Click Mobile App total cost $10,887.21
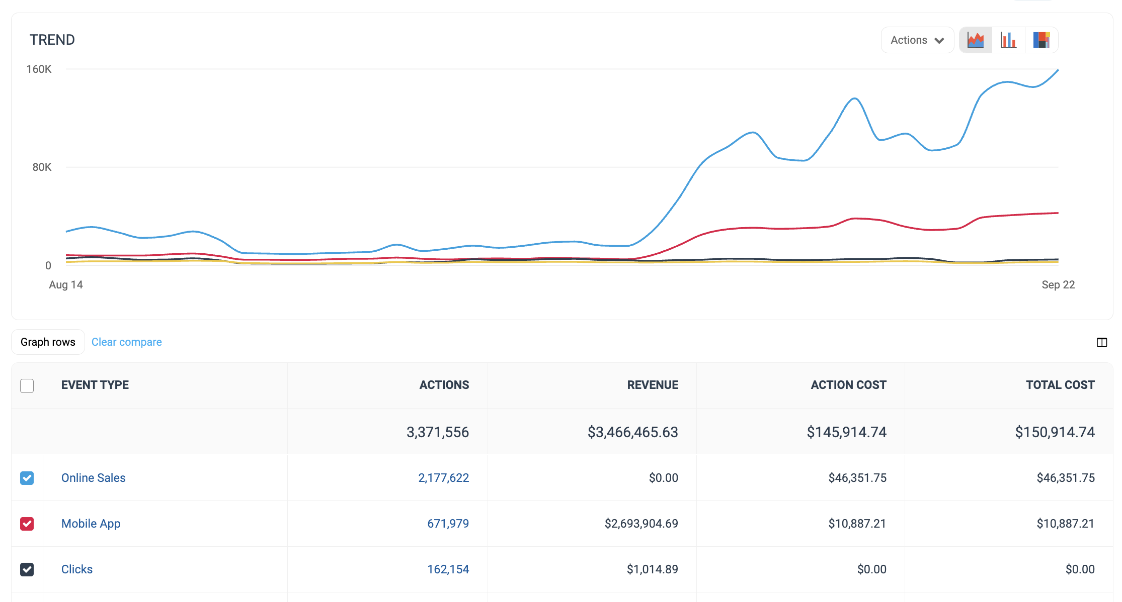This screenshot has width=1122, height=602. tap(1066, 524)
